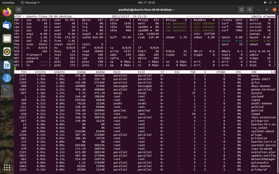Close the terminal window
Screen dimensions: 279x174
click(274, 10)
